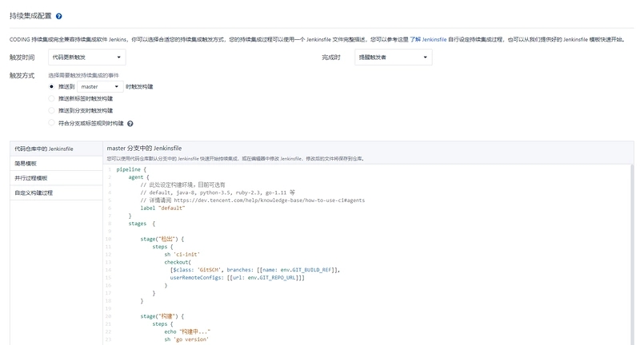Click the code editor vertical scrollbar
Screen dimensions: 640x345
[x=632, y=255]
